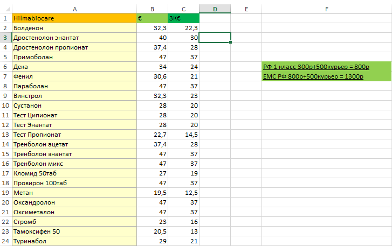Click Стромб € price 23
Screen dimensions: 392x246
point(152,222)
